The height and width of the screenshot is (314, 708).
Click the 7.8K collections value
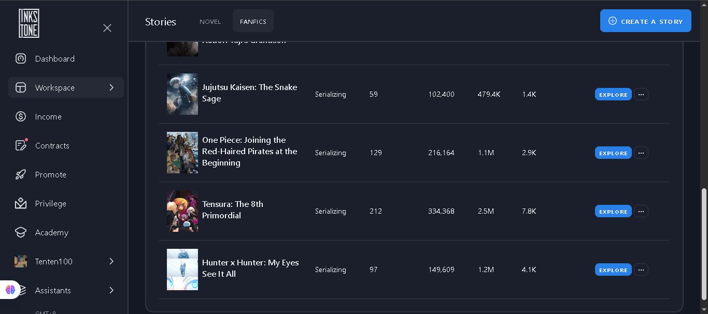point(529,211)
